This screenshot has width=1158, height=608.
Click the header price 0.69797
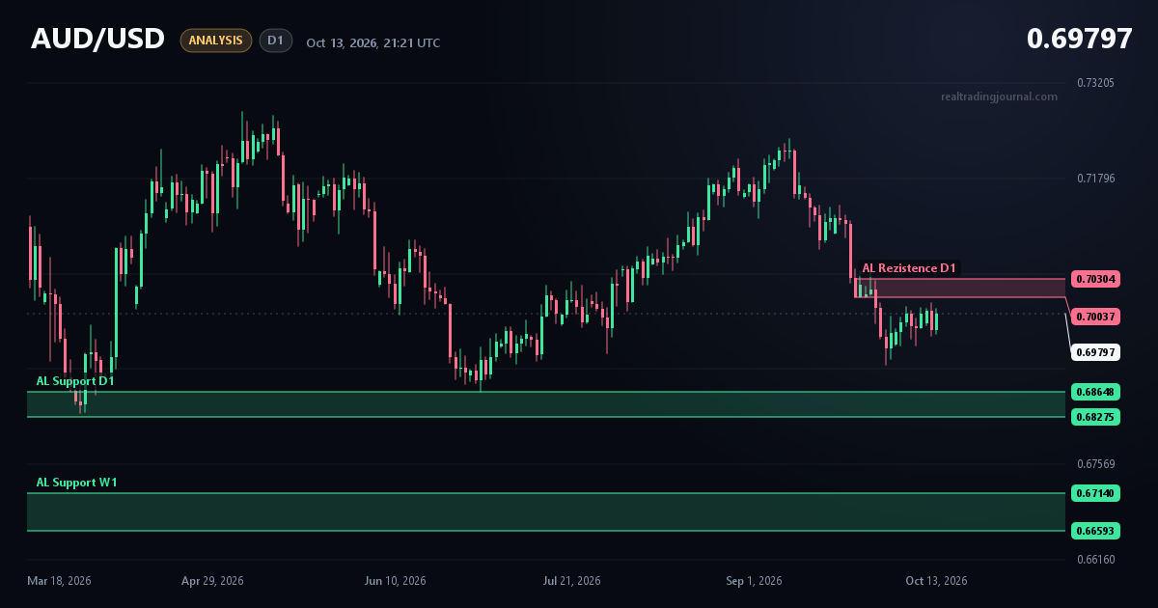pos(1079,39)
